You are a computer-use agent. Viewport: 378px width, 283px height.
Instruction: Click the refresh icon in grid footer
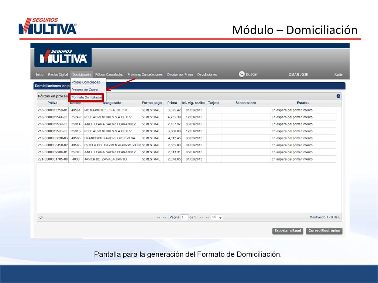(x=41, y=217)
